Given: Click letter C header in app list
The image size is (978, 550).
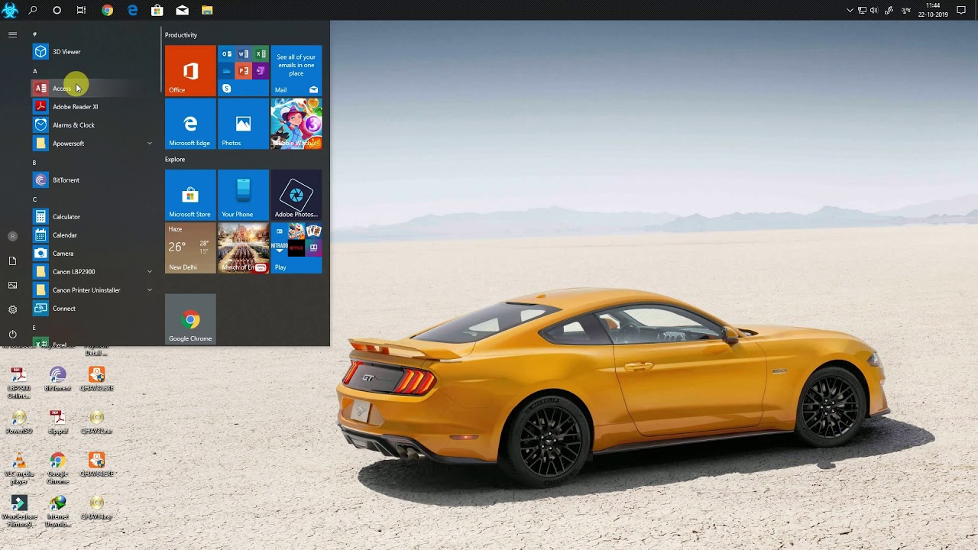Looking at the screenshot, I should tap(34, 199).
